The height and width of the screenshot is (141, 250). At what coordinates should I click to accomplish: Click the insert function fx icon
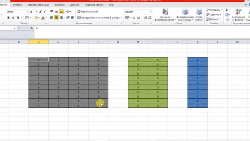pos(32,28)
